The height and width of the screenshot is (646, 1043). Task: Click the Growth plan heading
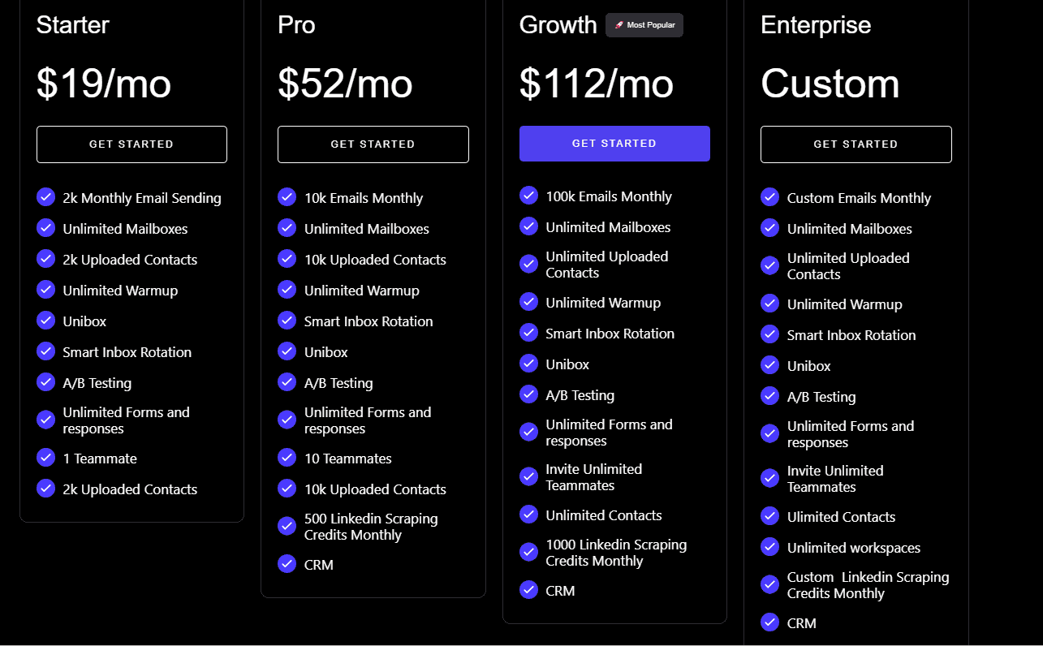(x=558, y=25)
